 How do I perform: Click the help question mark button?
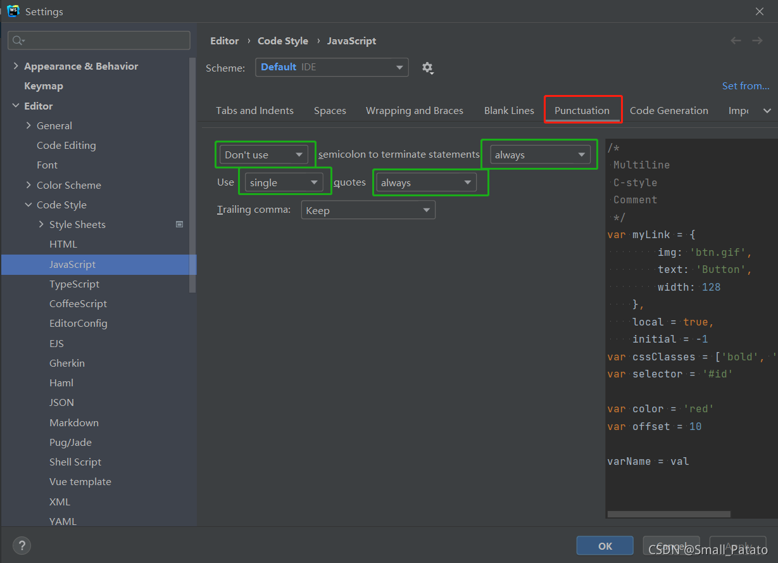coord(22,545)
